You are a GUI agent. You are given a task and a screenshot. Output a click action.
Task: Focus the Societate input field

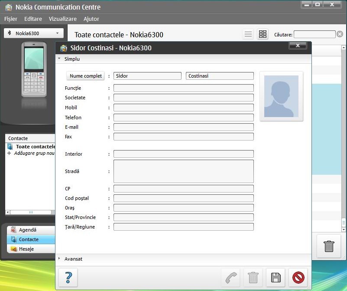coord(183,98)
